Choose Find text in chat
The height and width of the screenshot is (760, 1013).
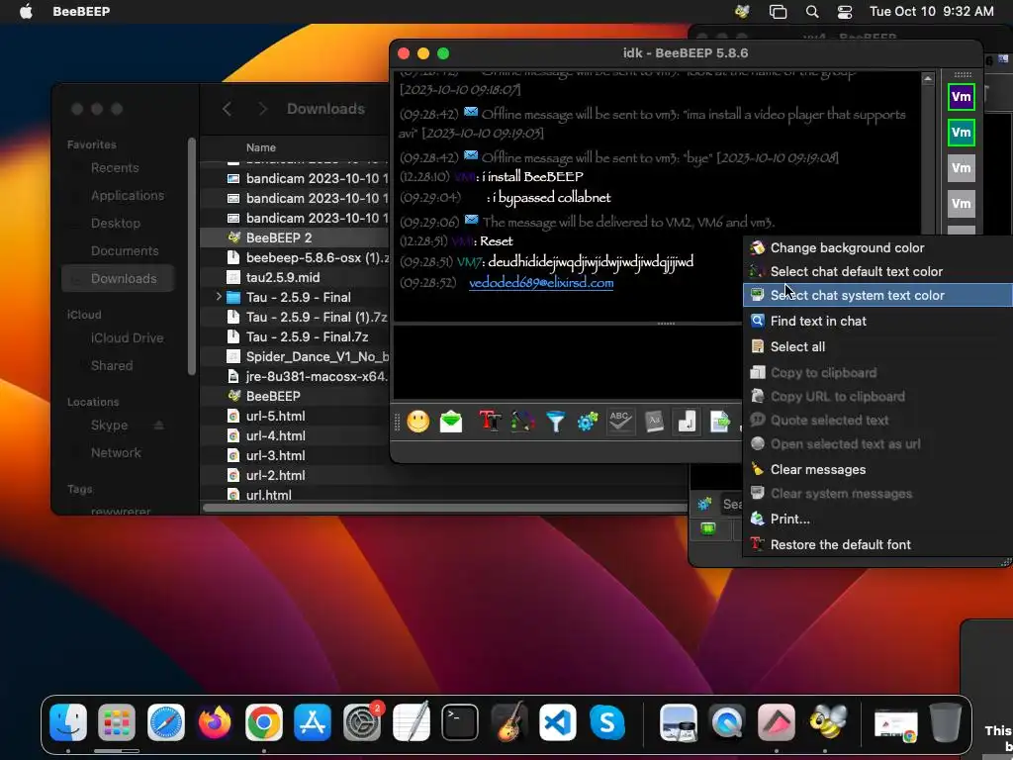point(818,322)
